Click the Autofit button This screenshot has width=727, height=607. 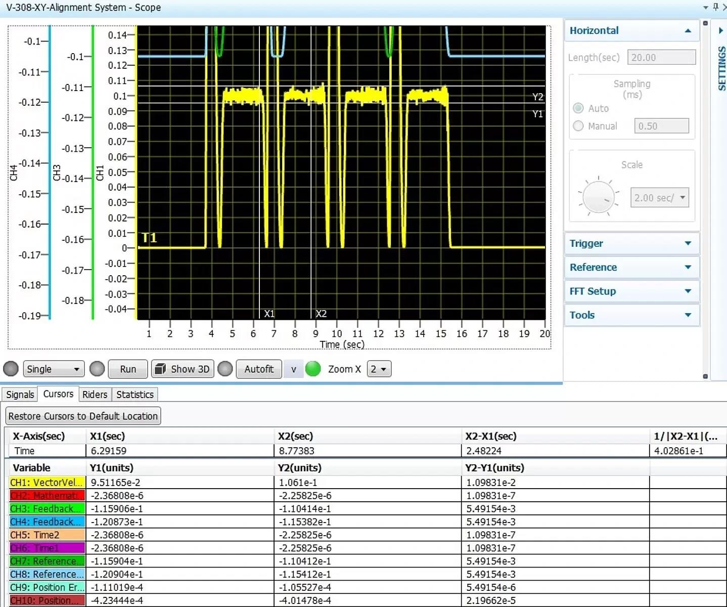pyautogui.click(x=259, y=369)
